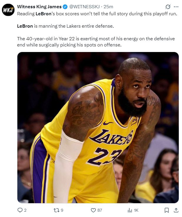Click the blue verified badge
The image size is (182, 217).
[x=65, y=7]
